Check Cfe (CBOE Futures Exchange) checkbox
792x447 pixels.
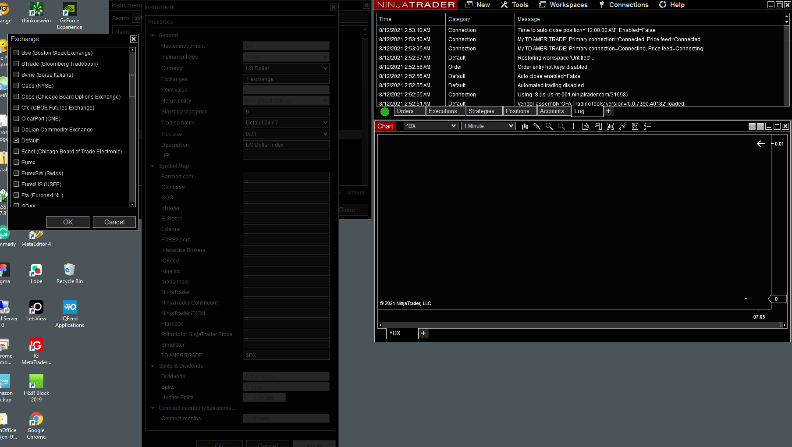pyautogui.click(x=16, y=107)
